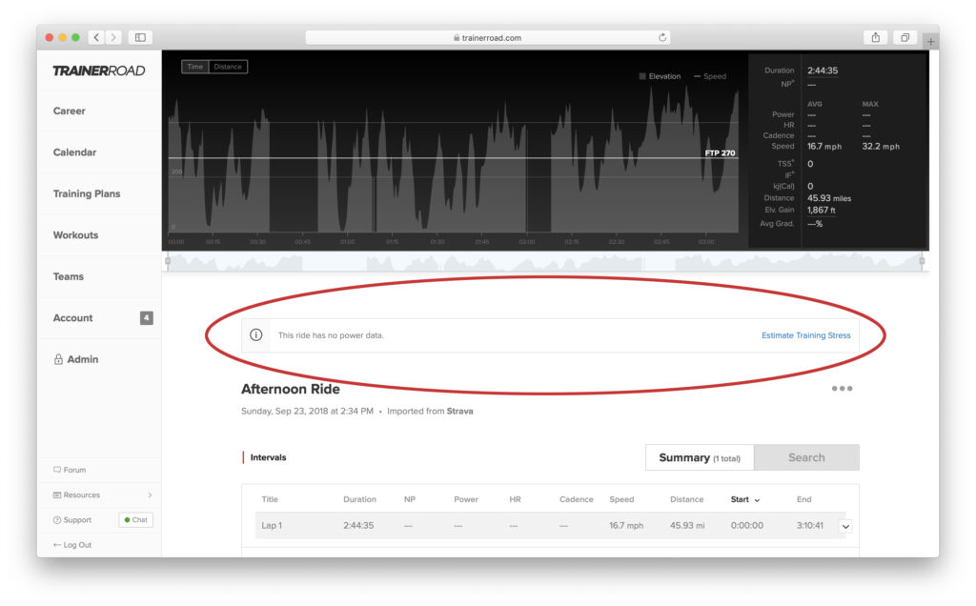The height and width of the screenshot is (606, 976).
Task: Click the share icon in the browser toolbar
Action: pyautogui.click(x=875, y=37)
